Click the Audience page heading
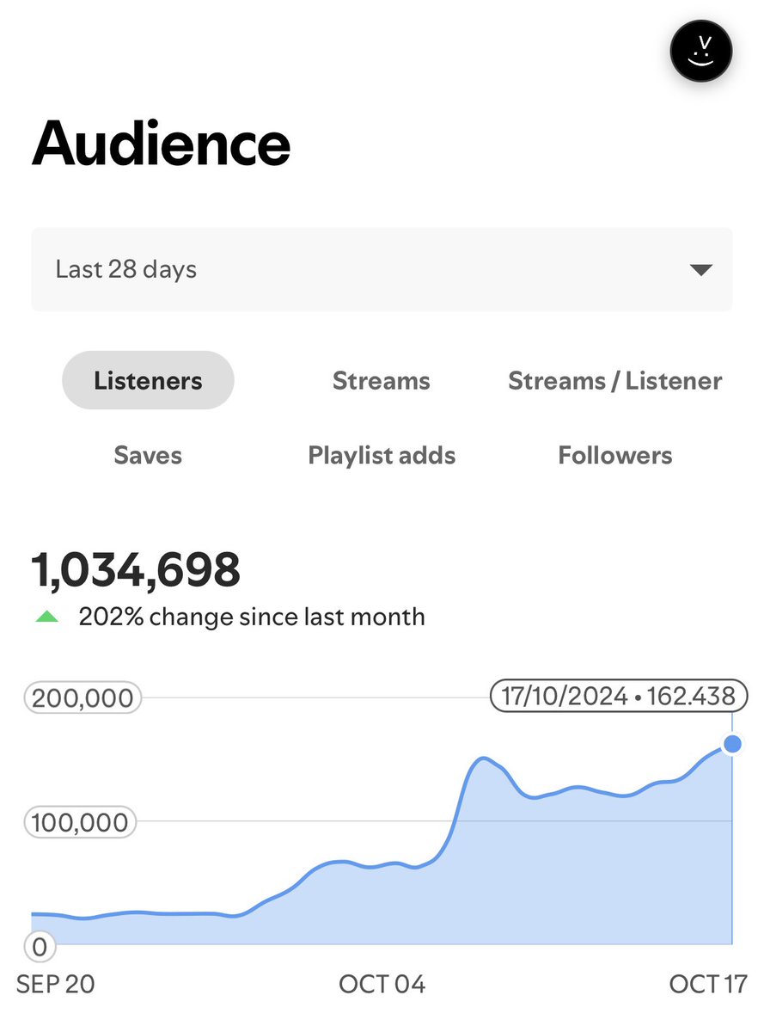 click(161, 143)
